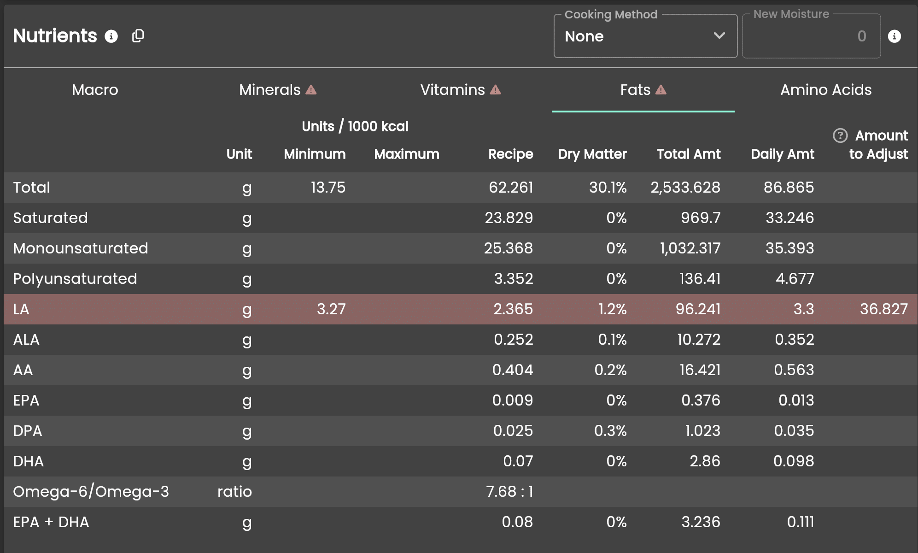The height and width of the screenshot is (553, 918).
Task: Click the info icon beside Nutrients heading
Action: coord(111,36)
